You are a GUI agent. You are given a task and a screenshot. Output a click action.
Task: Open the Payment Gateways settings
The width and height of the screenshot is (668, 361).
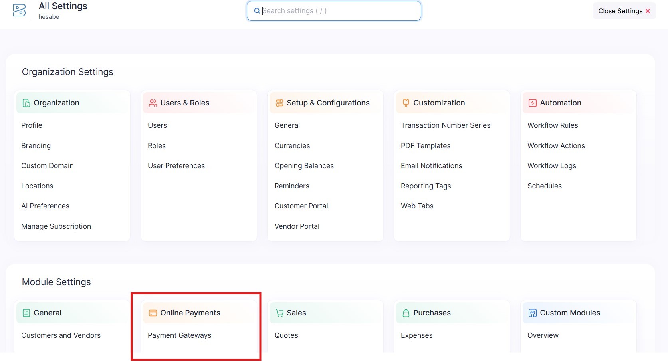coord(179,335)
